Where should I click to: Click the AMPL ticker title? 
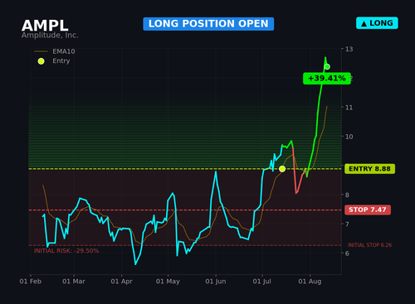coord(45,26)
